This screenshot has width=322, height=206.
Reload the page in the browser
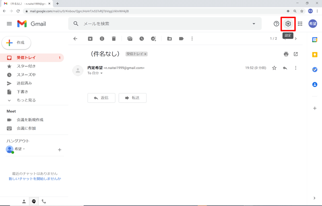coord(18,11)
